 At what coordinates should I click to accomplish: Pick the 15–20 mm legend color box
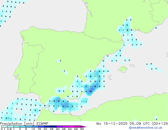tap(41, 127)
